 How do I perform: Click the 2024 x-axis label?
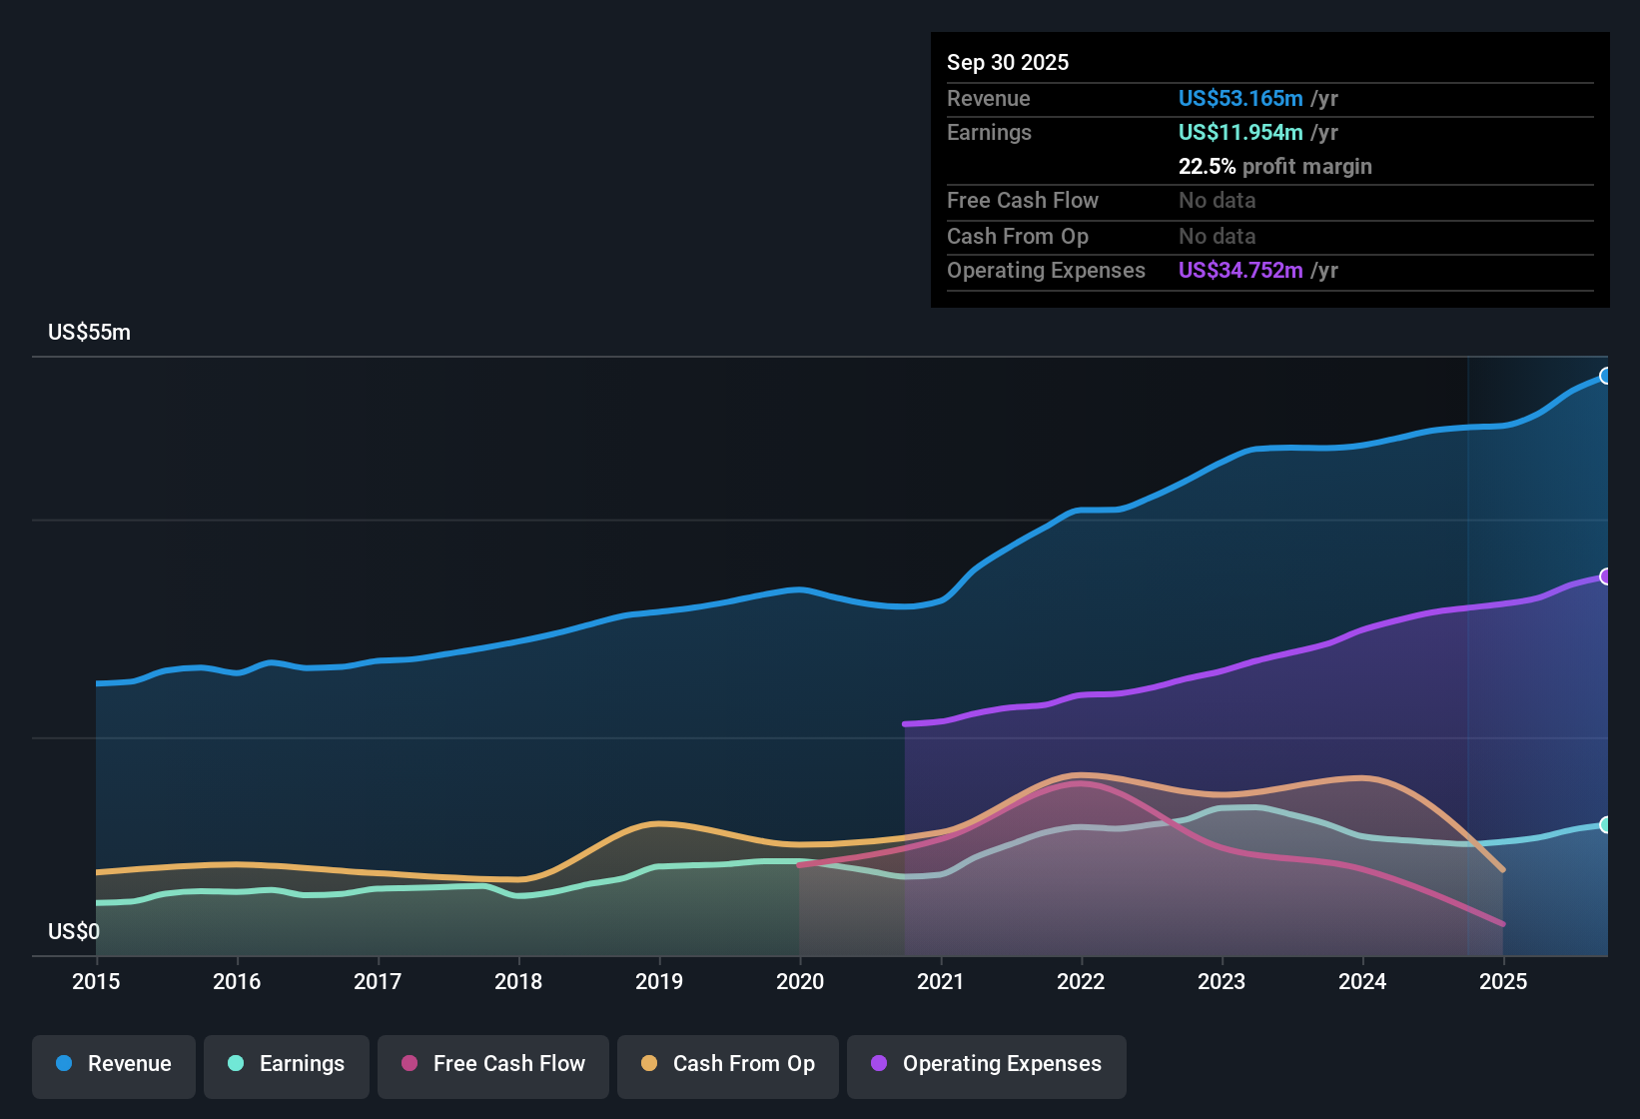point(1362,981)
